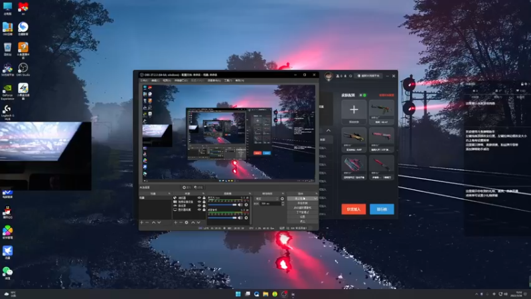Toggle lock on the browser source
Screen dimensions: 531x299
click(x=204, y=197)
